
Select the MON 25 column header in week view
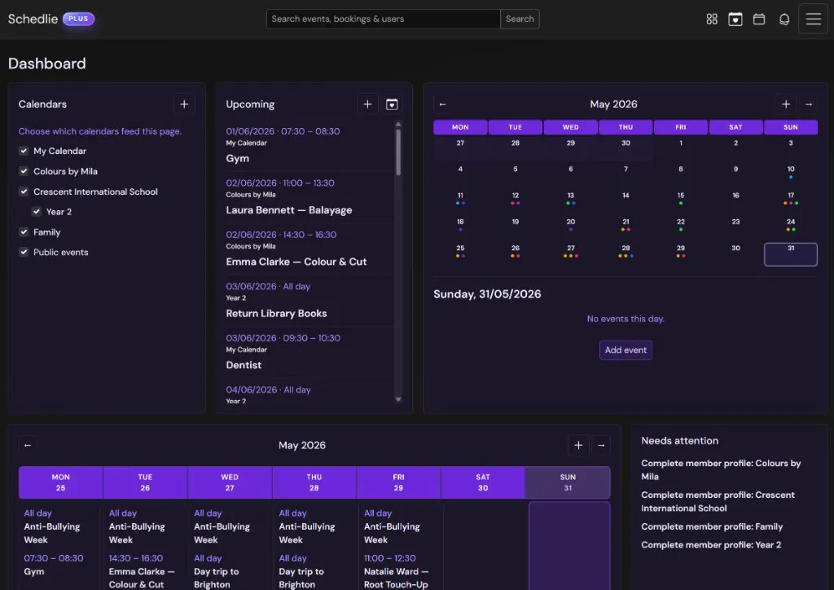pos(60,482)
